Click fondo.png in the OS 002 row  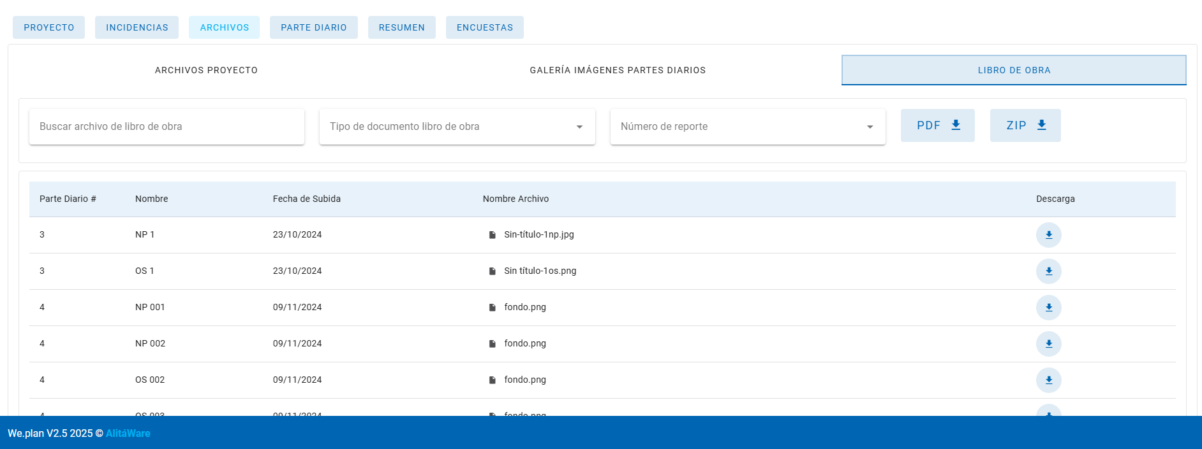point(525,380)
